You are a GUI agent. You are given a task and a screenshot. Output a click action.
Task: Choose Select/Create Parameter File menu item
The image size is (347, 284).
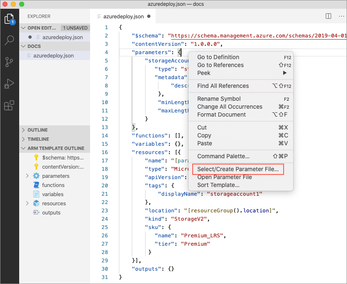[238, 169]
